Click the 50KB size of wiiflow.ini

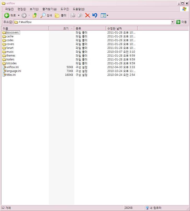(70, 67)
